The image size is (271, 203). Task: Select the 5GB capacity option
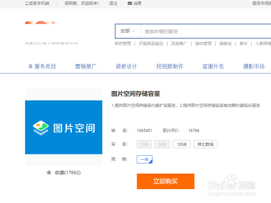click(x=162, y=144)
